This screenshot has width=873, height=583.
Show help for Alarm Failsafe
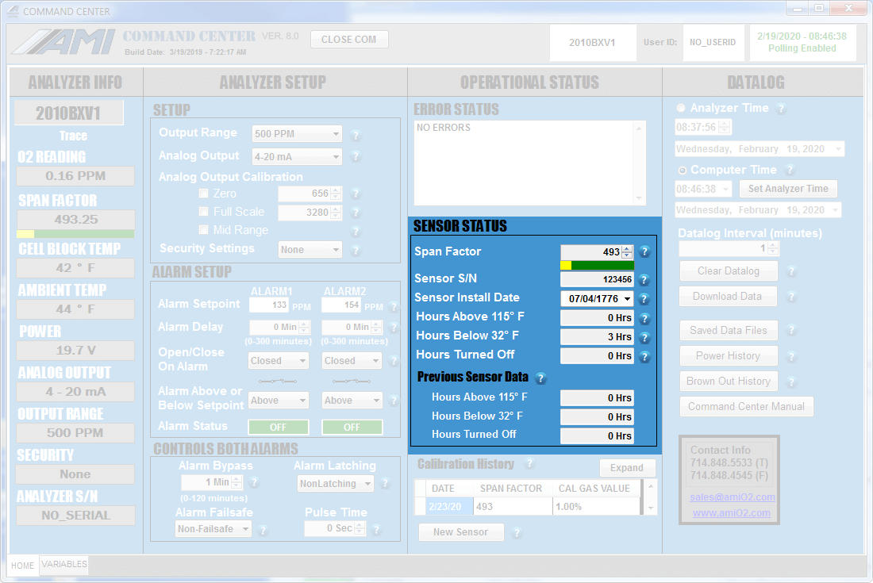pyautogui.click(x=263, y=530)
